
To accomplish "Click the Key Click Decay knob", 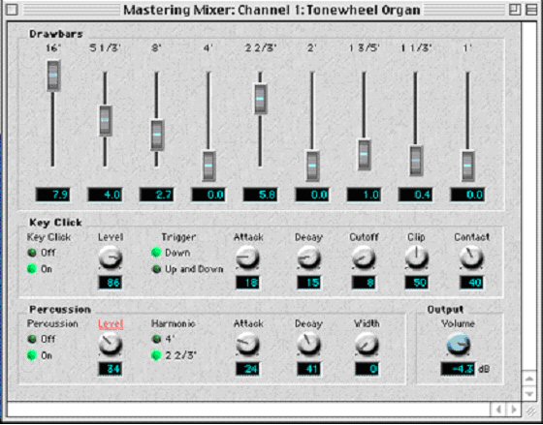I will click(308, 258).
